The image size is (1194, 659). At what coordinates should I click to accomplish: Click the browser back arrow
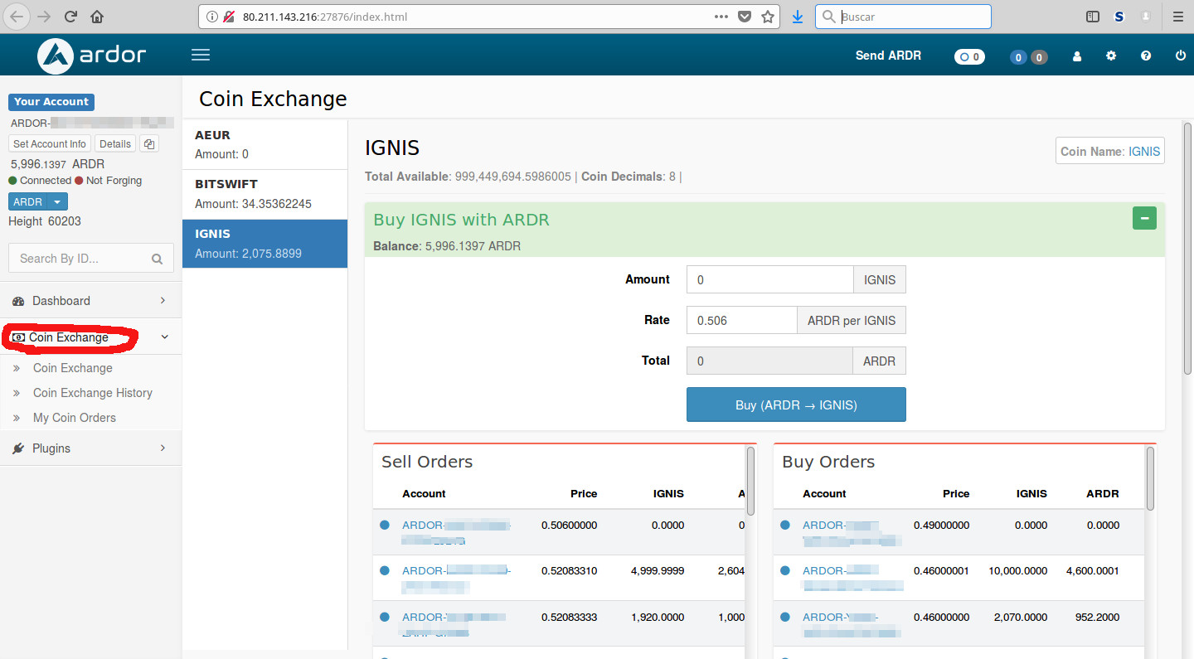point(17,17)
